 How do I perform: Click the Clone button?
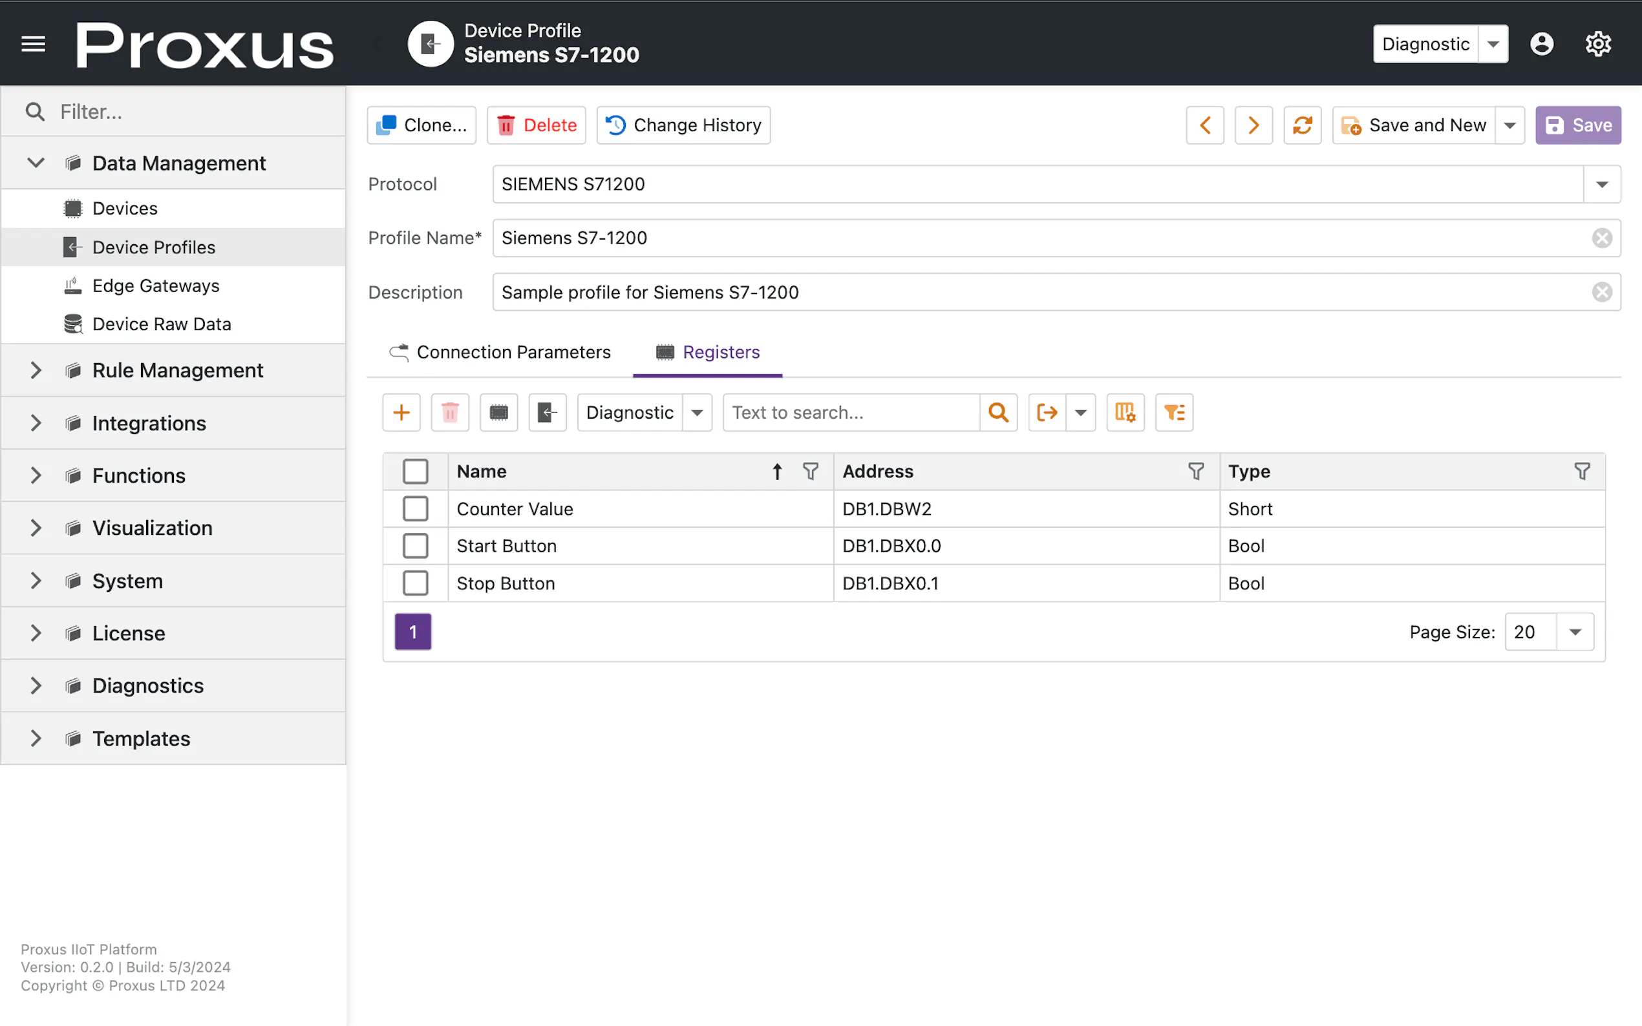[421, 125]
